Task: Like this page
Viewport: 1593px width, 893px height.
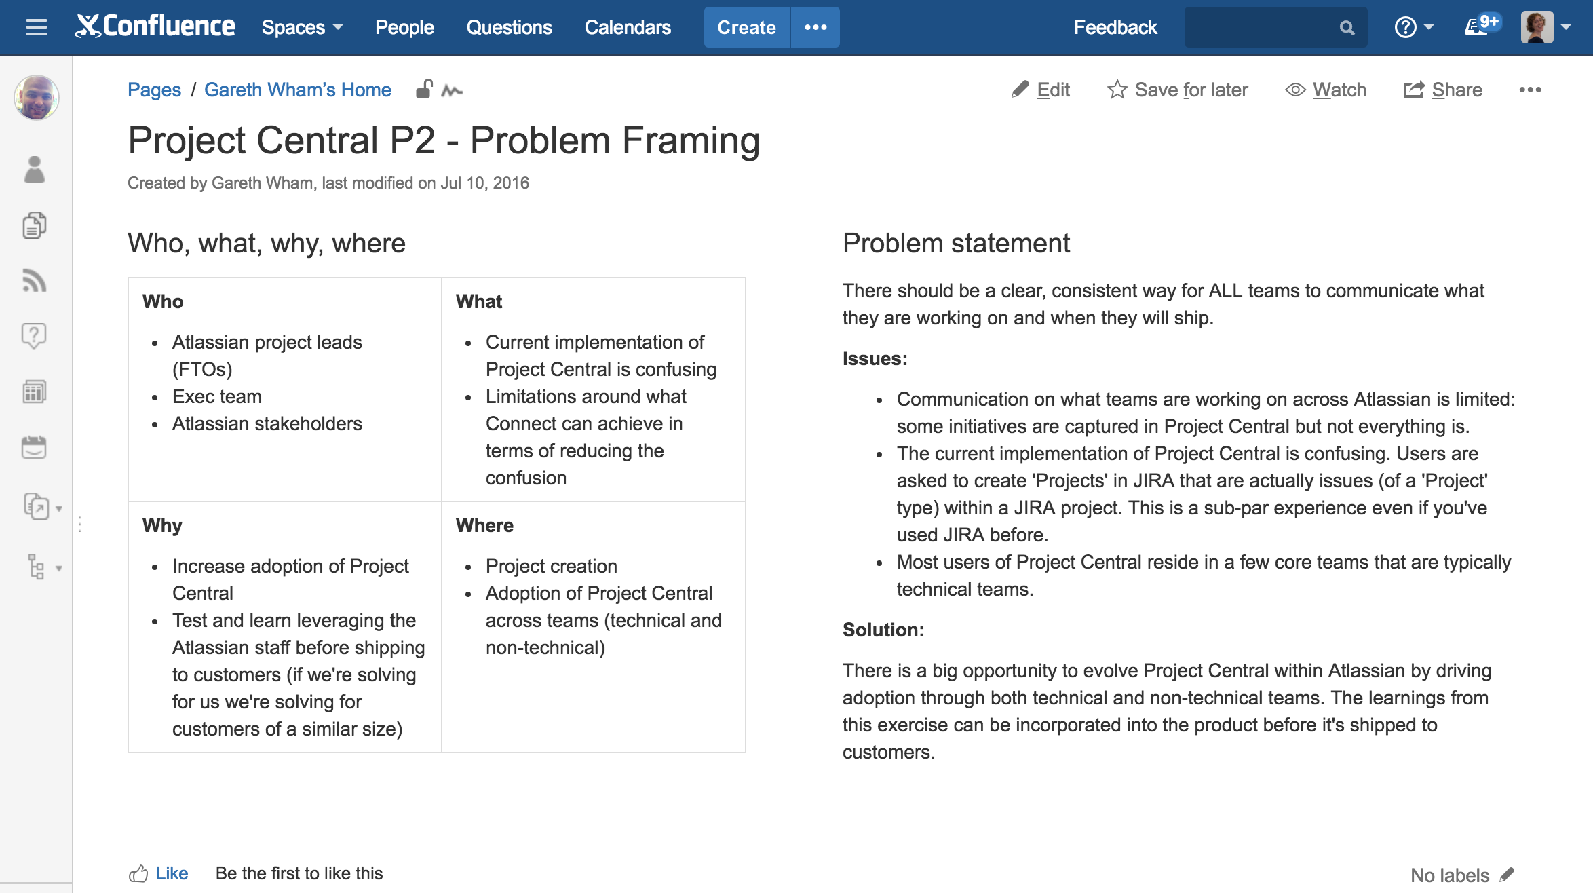Action: (170, 873)
